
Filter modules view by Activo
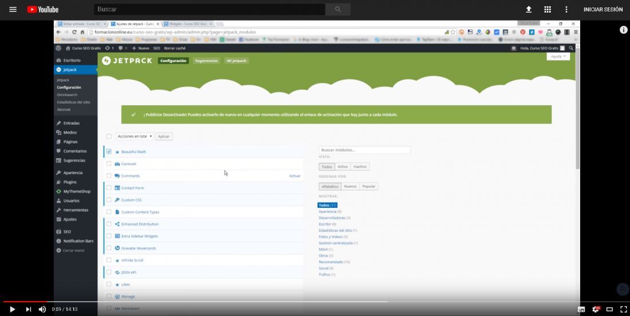tap(342, 167)
